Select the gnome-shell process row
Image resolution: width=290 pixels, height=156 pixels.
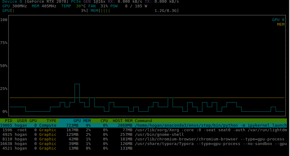click(143, 135)
